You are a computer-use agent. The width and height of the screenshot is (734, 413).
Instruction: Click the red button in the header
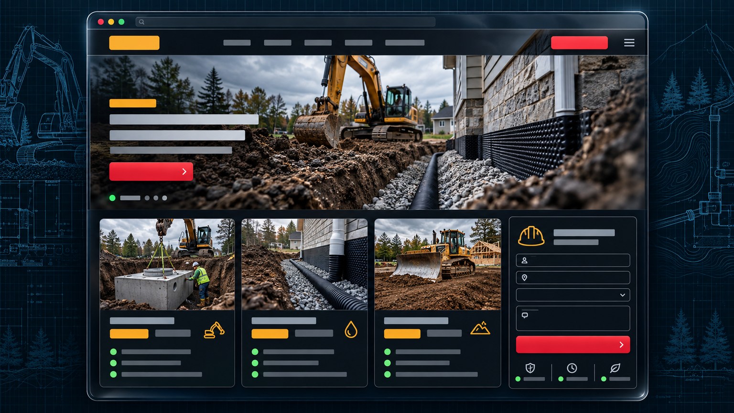tap(579, 43)
